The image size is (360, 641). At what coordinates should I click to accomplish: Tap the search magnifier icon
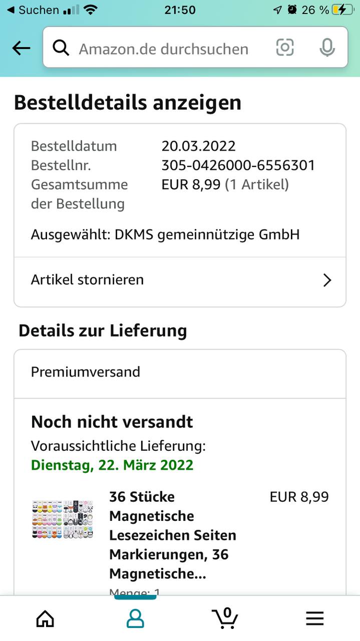[61, 48]
